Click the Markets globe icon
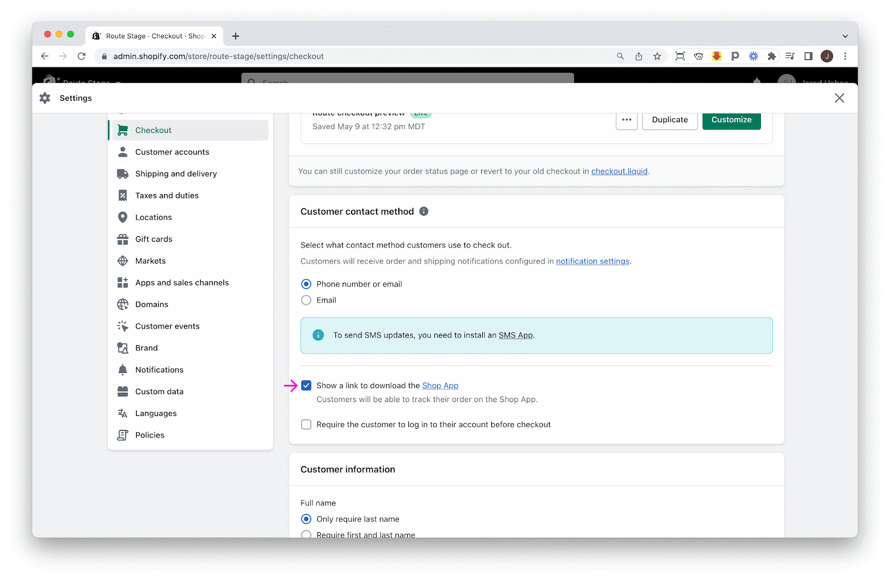The height and width of the screenshot is (580, 890). pos(123,261)
